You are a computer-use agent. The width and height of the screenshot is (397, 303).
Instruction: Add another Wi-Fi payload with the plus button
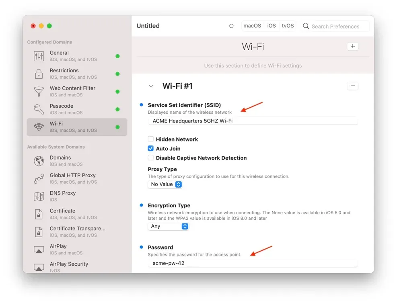point(352,46)
